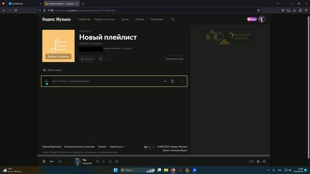
Task: Open track row more options ellipsis
Action: tap(182, 81)
